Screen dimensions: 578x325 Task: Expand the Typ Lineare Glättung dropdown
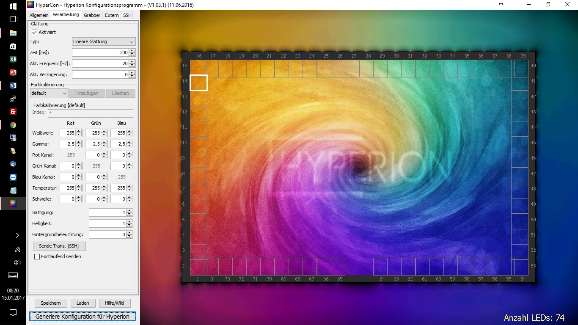coord(104,41)
